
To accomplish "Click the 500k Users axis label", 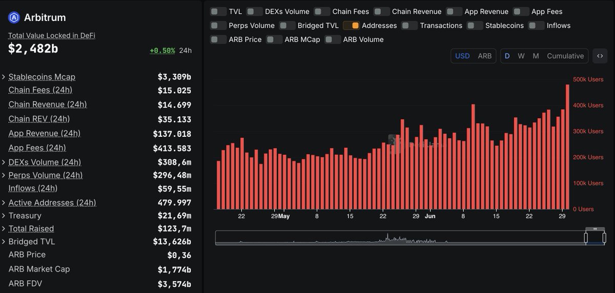I will [x=588, y=79].
